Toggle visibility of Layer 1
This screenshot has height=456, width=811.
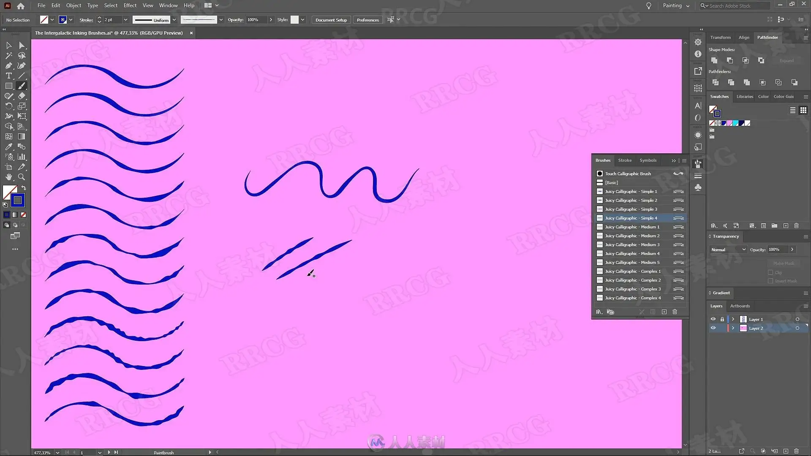(713, 320)
